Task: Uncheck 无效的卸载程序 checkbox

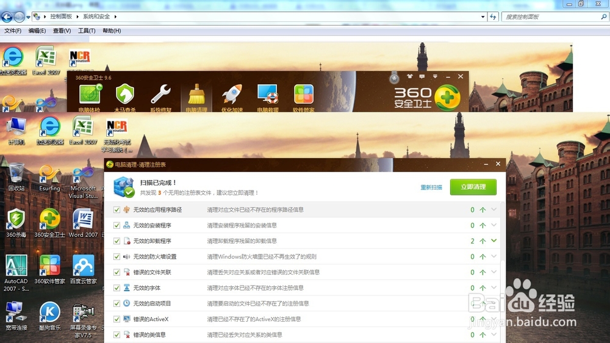Action: point(117,241)
